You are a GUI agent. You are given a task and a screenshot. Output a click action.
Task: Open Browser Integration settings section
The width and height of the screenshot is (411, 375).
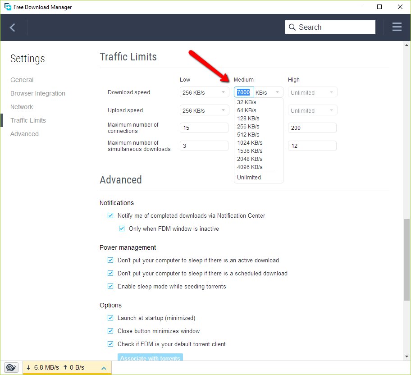(x=38, y=93)
